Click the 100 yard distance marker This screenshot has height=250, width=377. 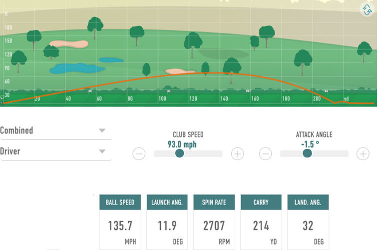tap(162, 99)
